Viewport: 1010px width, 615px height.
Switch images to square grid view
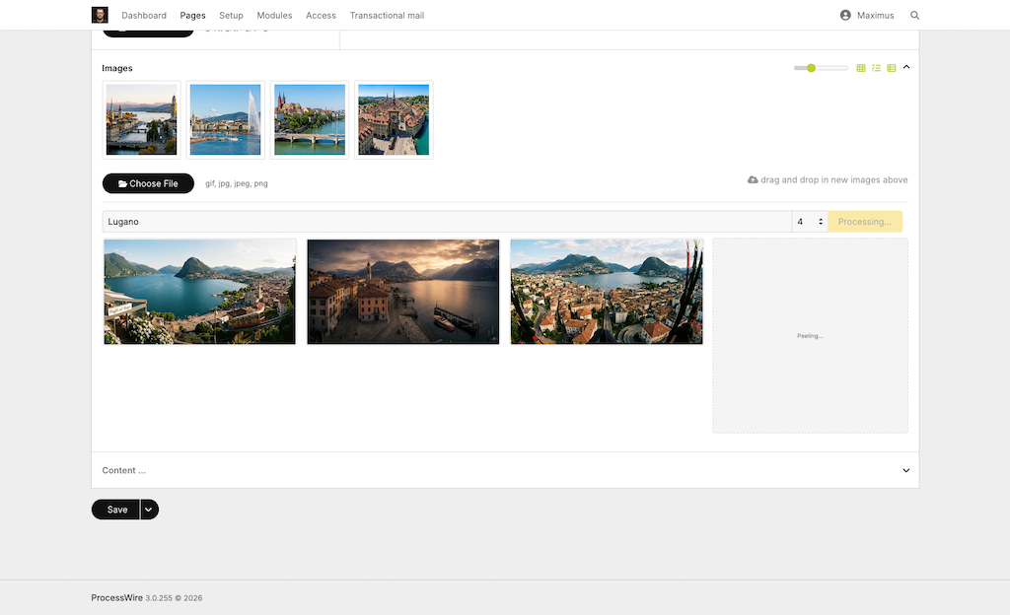coord(861,68)
